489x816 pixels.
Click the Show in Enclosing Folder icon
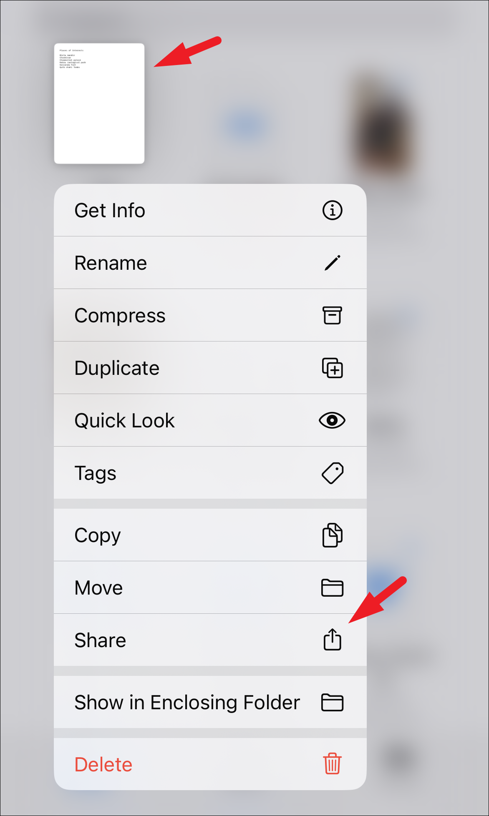pyautogui.click(x=332, y=702)
